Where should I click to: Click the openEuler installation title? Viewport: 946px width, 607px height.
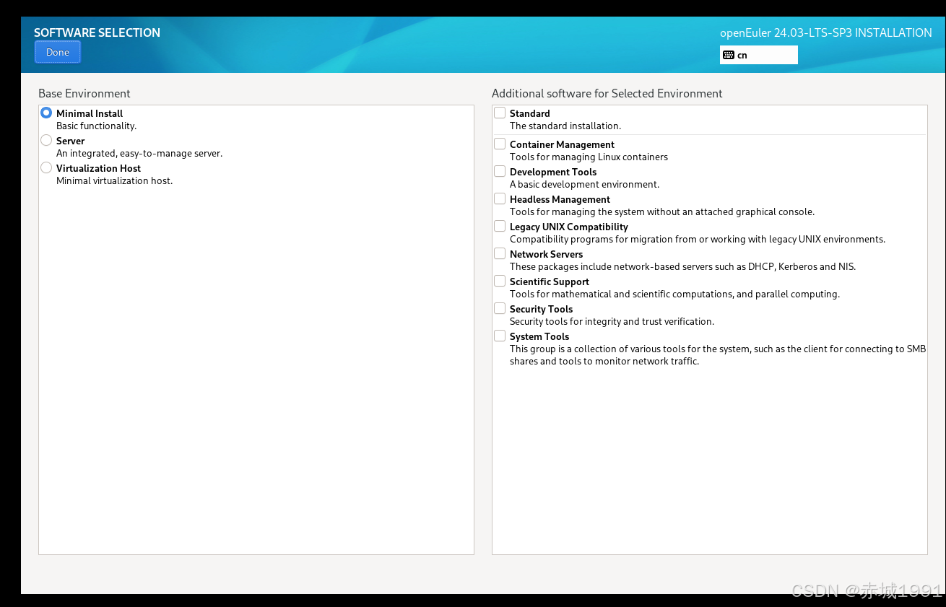825,32
